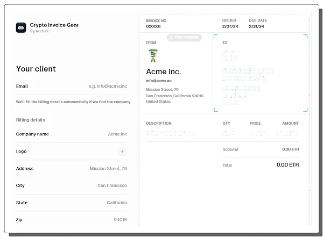This screenshot has width=323, height=237.
Task: Click the invoice number 000001
Action: [x=153, y=26]
